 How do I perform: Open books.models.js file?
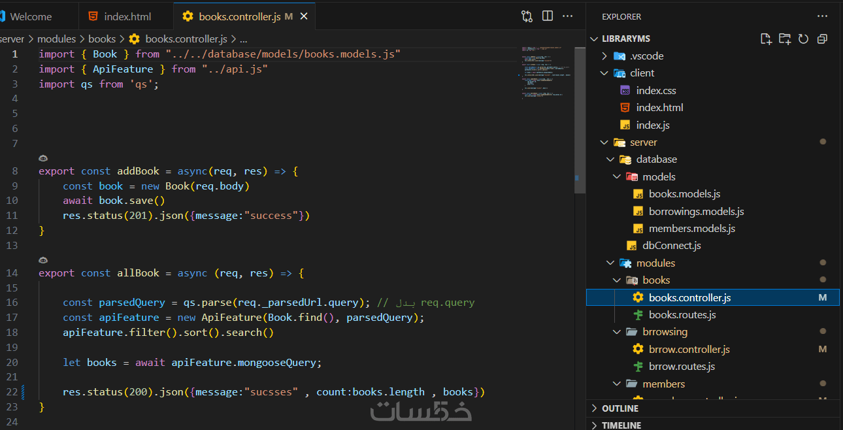713,194
